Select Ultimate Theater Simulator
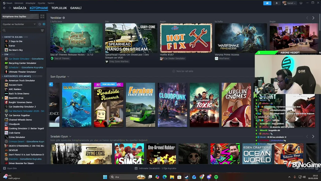 click(x=22, y=72)
